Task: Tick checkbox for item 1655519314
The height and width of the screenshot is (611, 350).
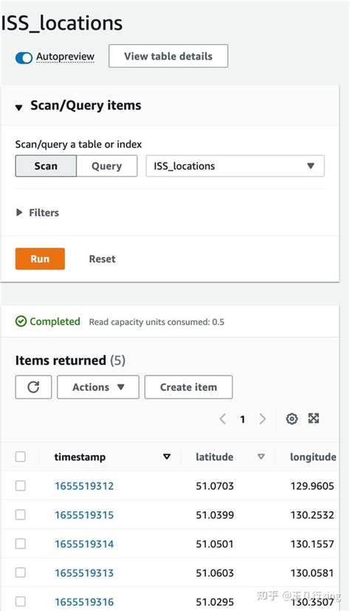Action: point(20,544)
